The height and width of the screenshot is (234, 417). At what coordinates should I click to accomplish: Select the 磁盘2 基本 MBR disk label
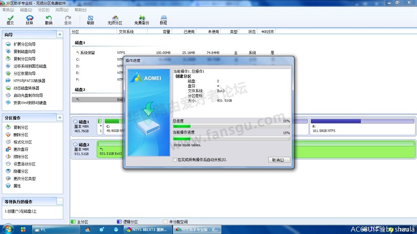(x=83, y=149)
